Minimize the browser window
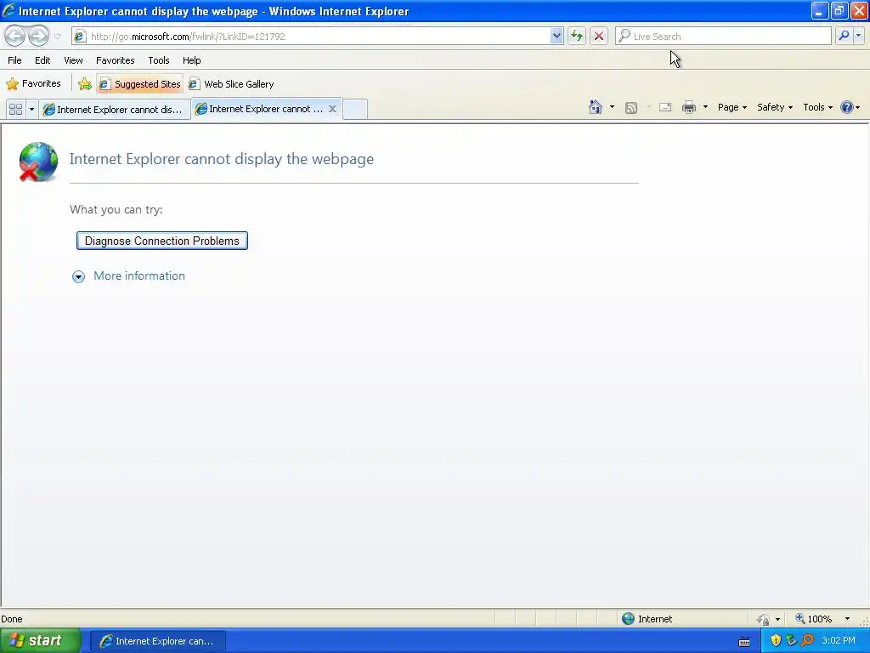This screenshot has height=653, width=870. coord(820,10)
